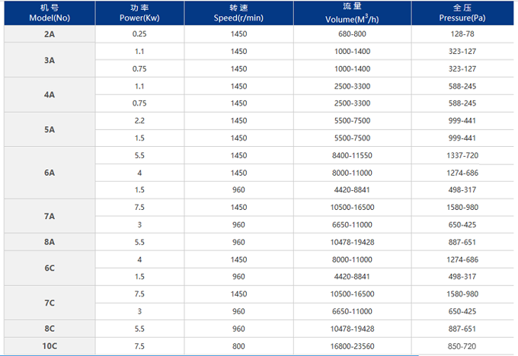
Task: Click the 2.2 power value cell
Action: [x=139, y=121]
